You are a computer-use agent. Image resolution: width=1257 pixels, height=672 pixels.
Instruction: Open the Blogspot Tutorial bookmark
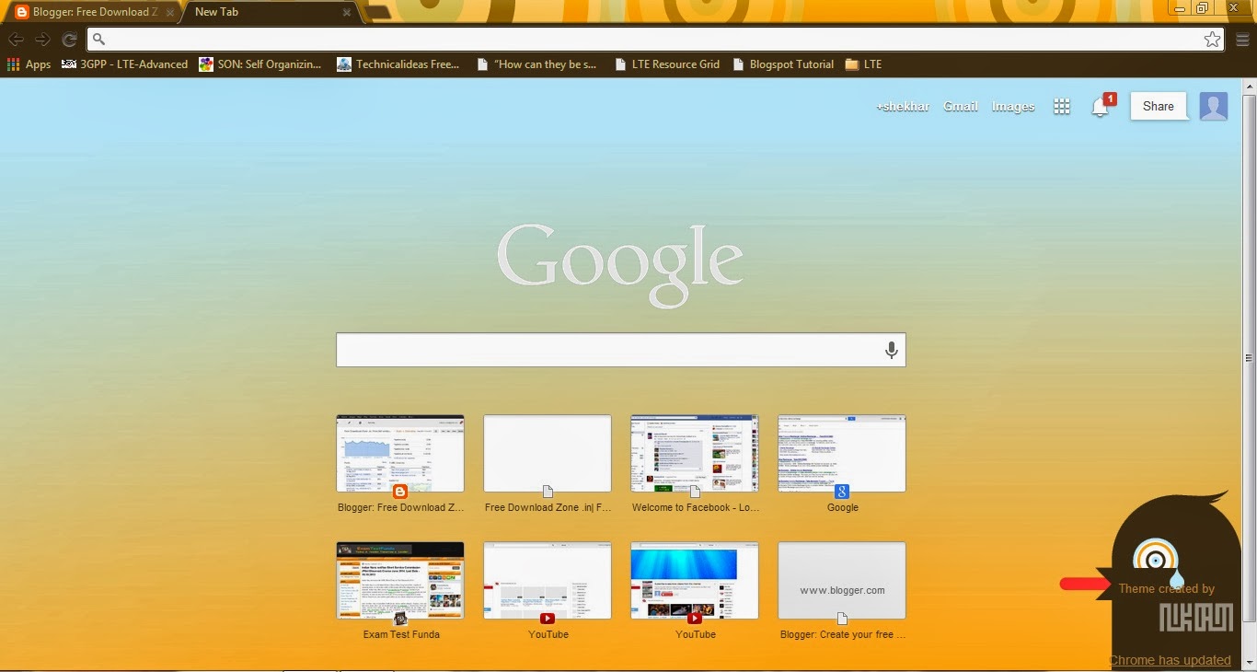[783, 64]
